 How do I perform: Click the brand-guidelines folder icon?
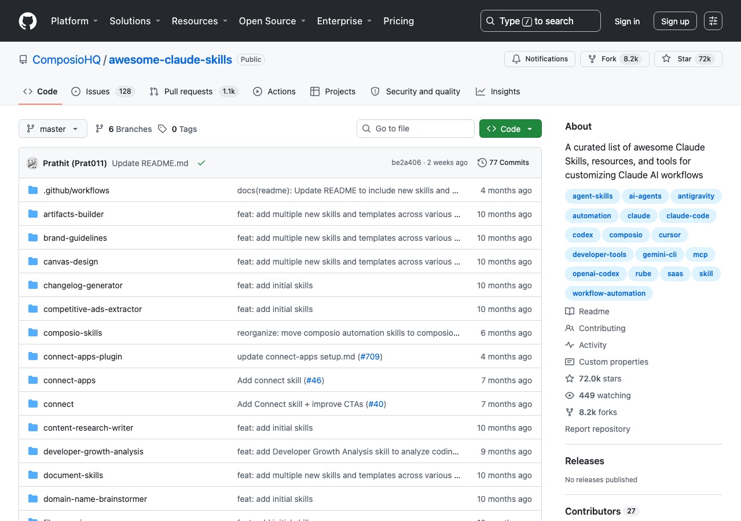[33, 238]
